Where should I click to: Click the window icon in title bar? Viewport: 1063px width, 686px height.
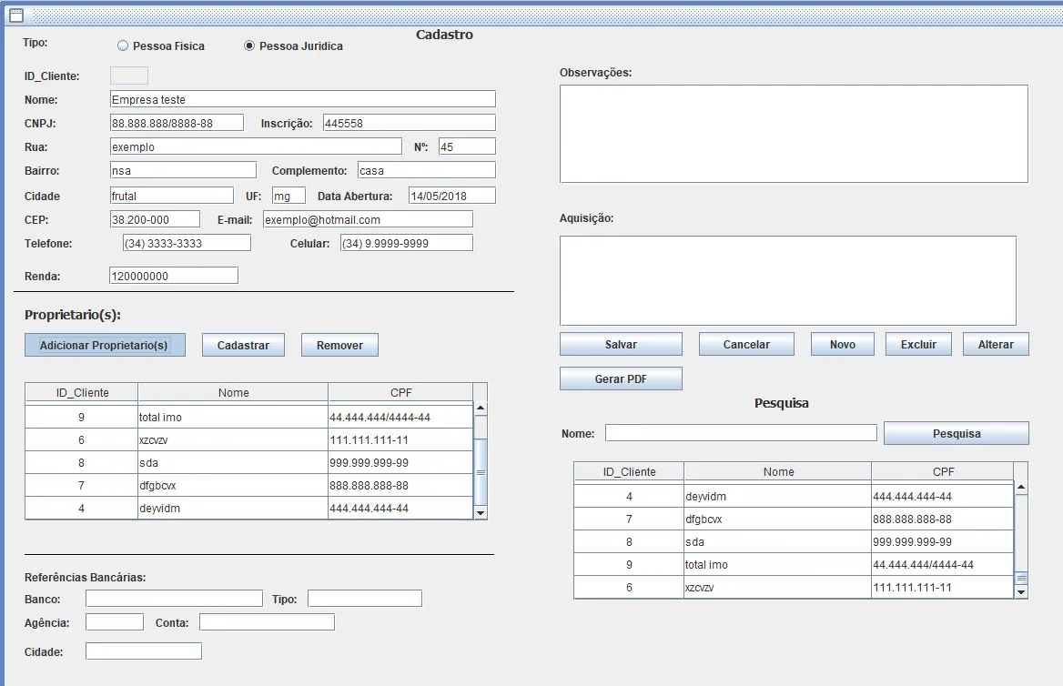click(x=15, y=15)
